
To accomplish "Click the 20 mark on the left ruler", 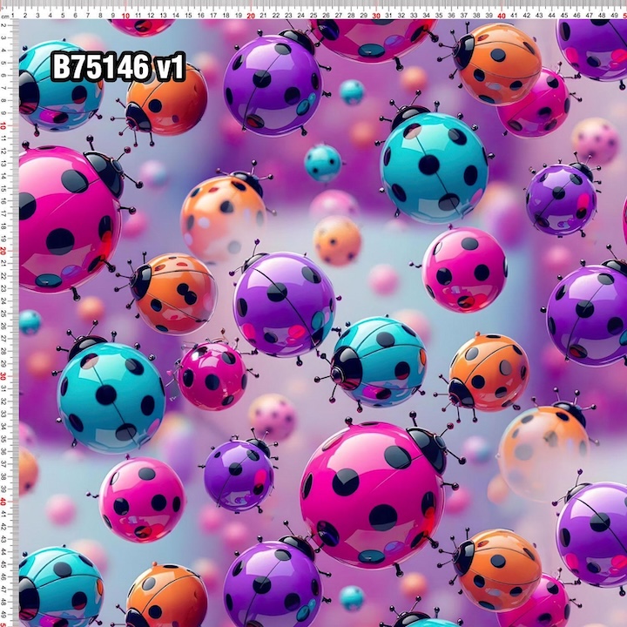I will click(x=4, y=251).
